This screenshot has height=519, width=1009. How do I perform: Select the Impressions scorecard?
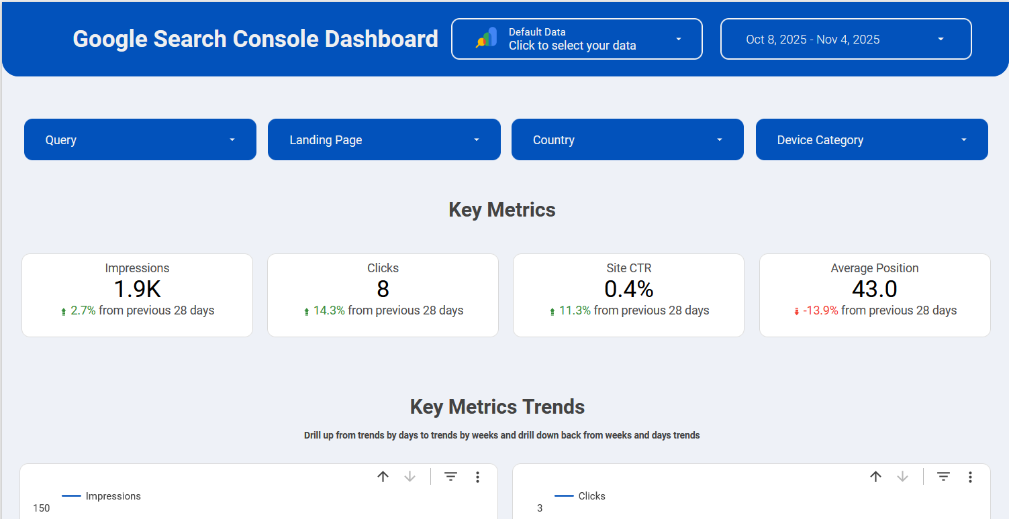pyautogui.click(x=137, y=294)
